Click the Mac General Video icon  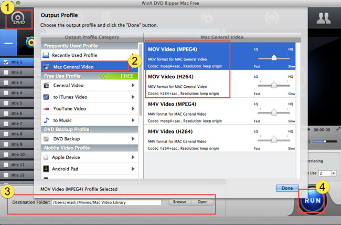(x=46, y=67)
